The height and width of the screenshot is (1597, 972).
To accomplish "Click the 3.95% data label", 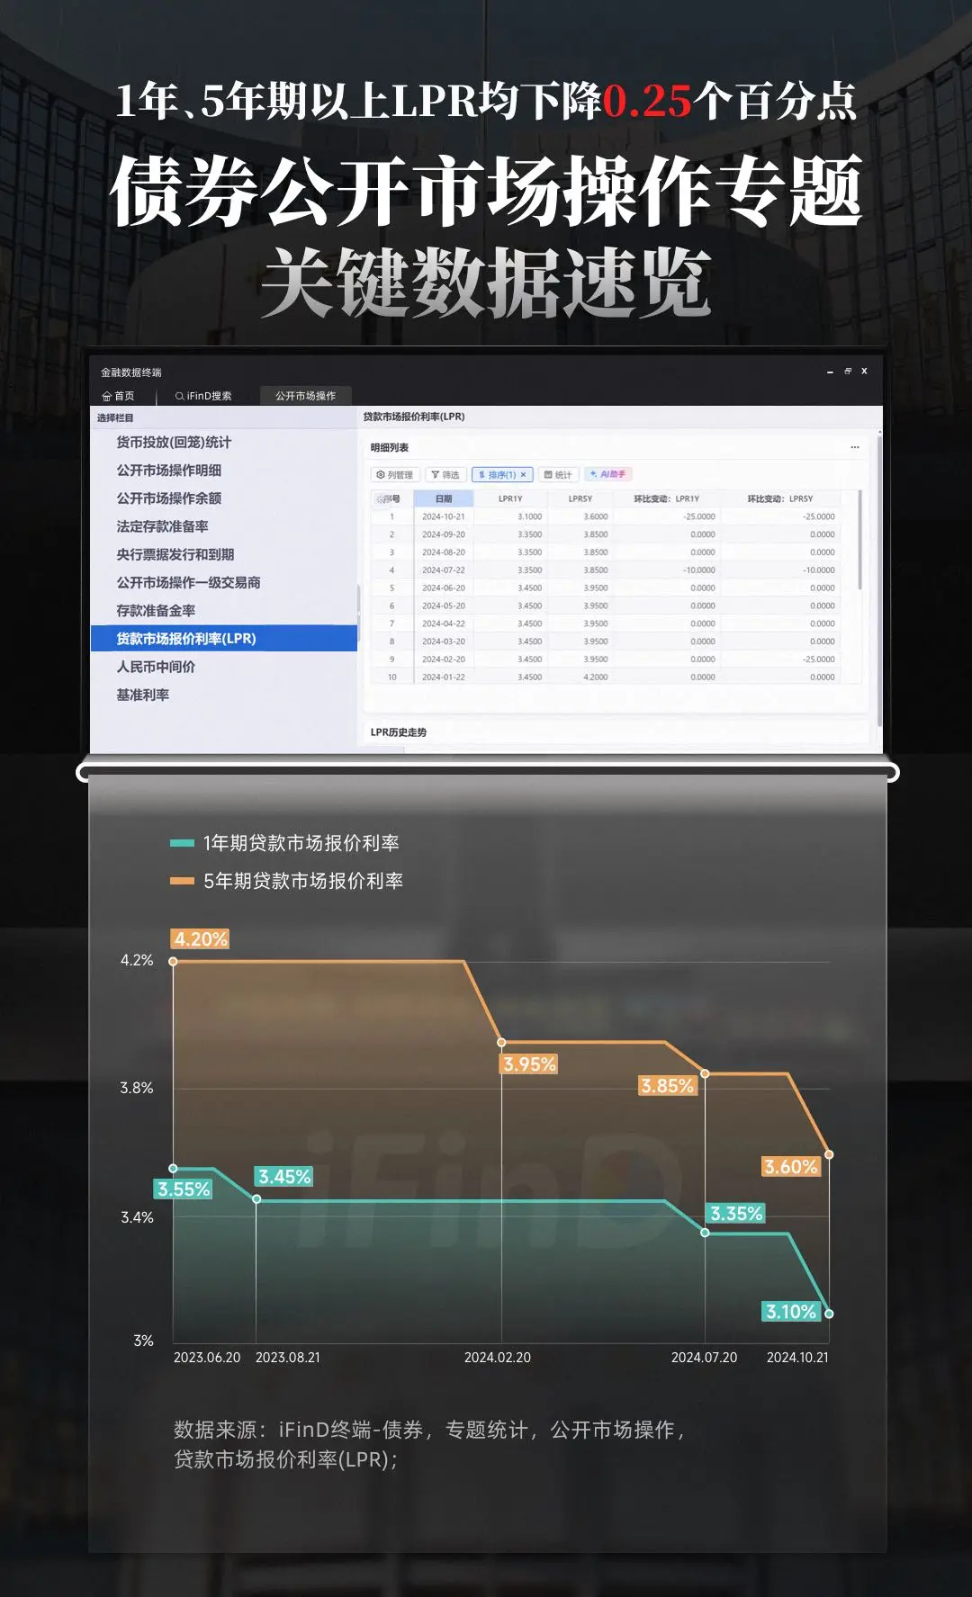I will pos(530,1064).
